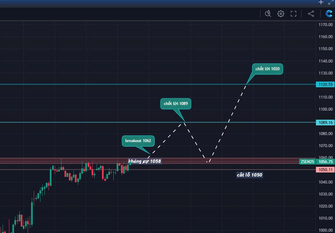The width and height of the screenshot is (335, 233).
Task: Click the 1056.75 current price label
Action: coord(325,162)
